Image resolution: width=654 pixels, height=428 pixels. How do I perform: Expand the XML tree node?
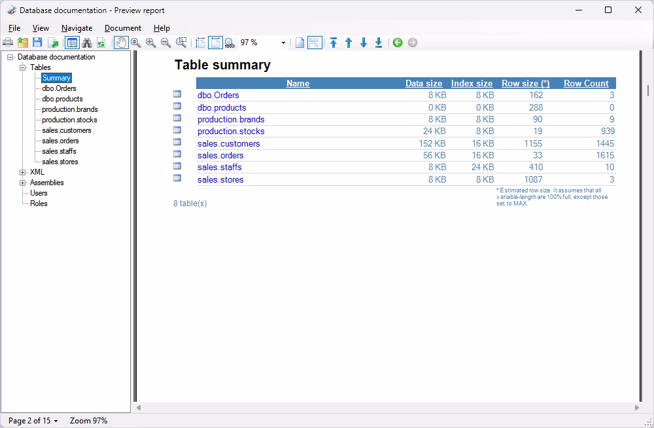[x=22, y=172]
